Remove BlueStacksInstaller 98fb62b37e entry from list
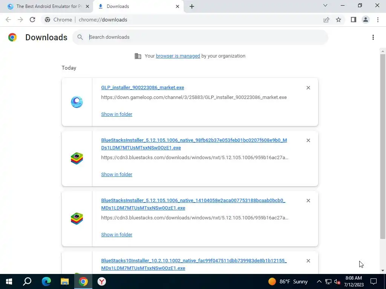The width and height of the screenshot is (386, 289). pyautogui.click(x=308, y=140)
